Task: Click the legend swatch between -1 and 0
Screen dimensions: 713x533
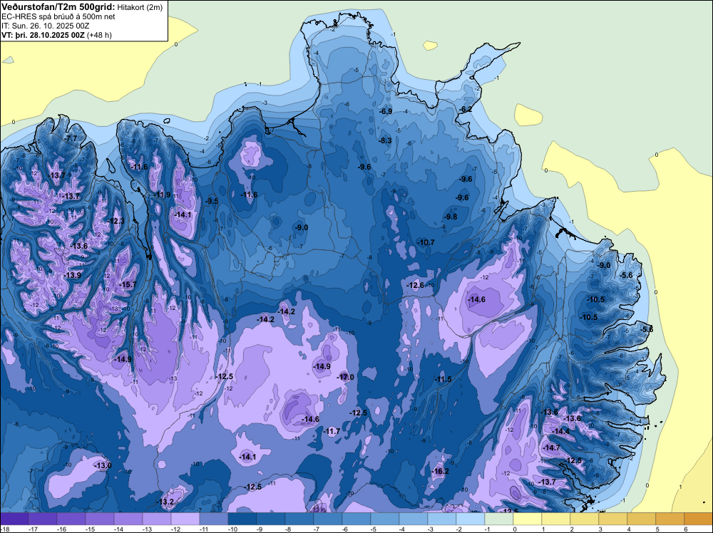Action: click(x=499, y=519)
